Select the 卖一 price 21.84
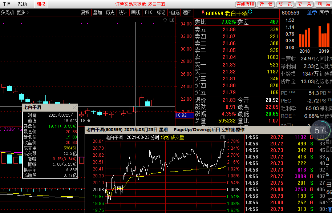The image size is (332, 213). click(x=229, y=57)
